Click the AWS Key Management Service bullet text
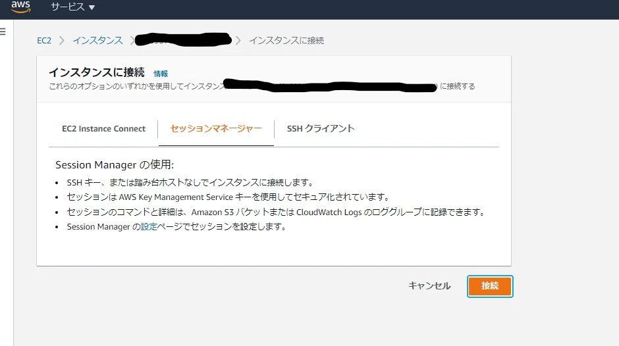Image resolution: width=619 pixels, height=346 pixels. [229, 197]
